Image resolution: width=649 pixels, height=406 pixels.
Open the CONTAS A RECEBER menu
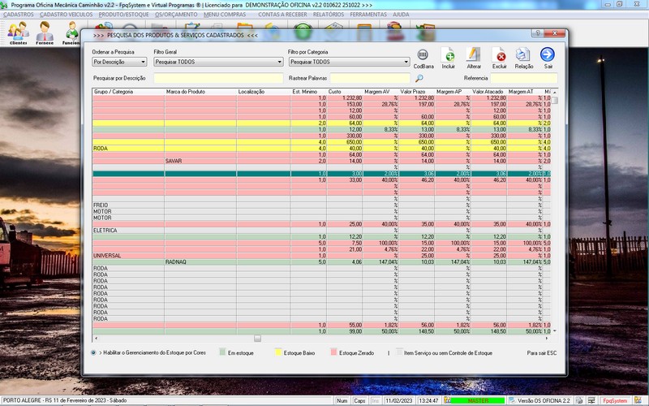(282, 15)
